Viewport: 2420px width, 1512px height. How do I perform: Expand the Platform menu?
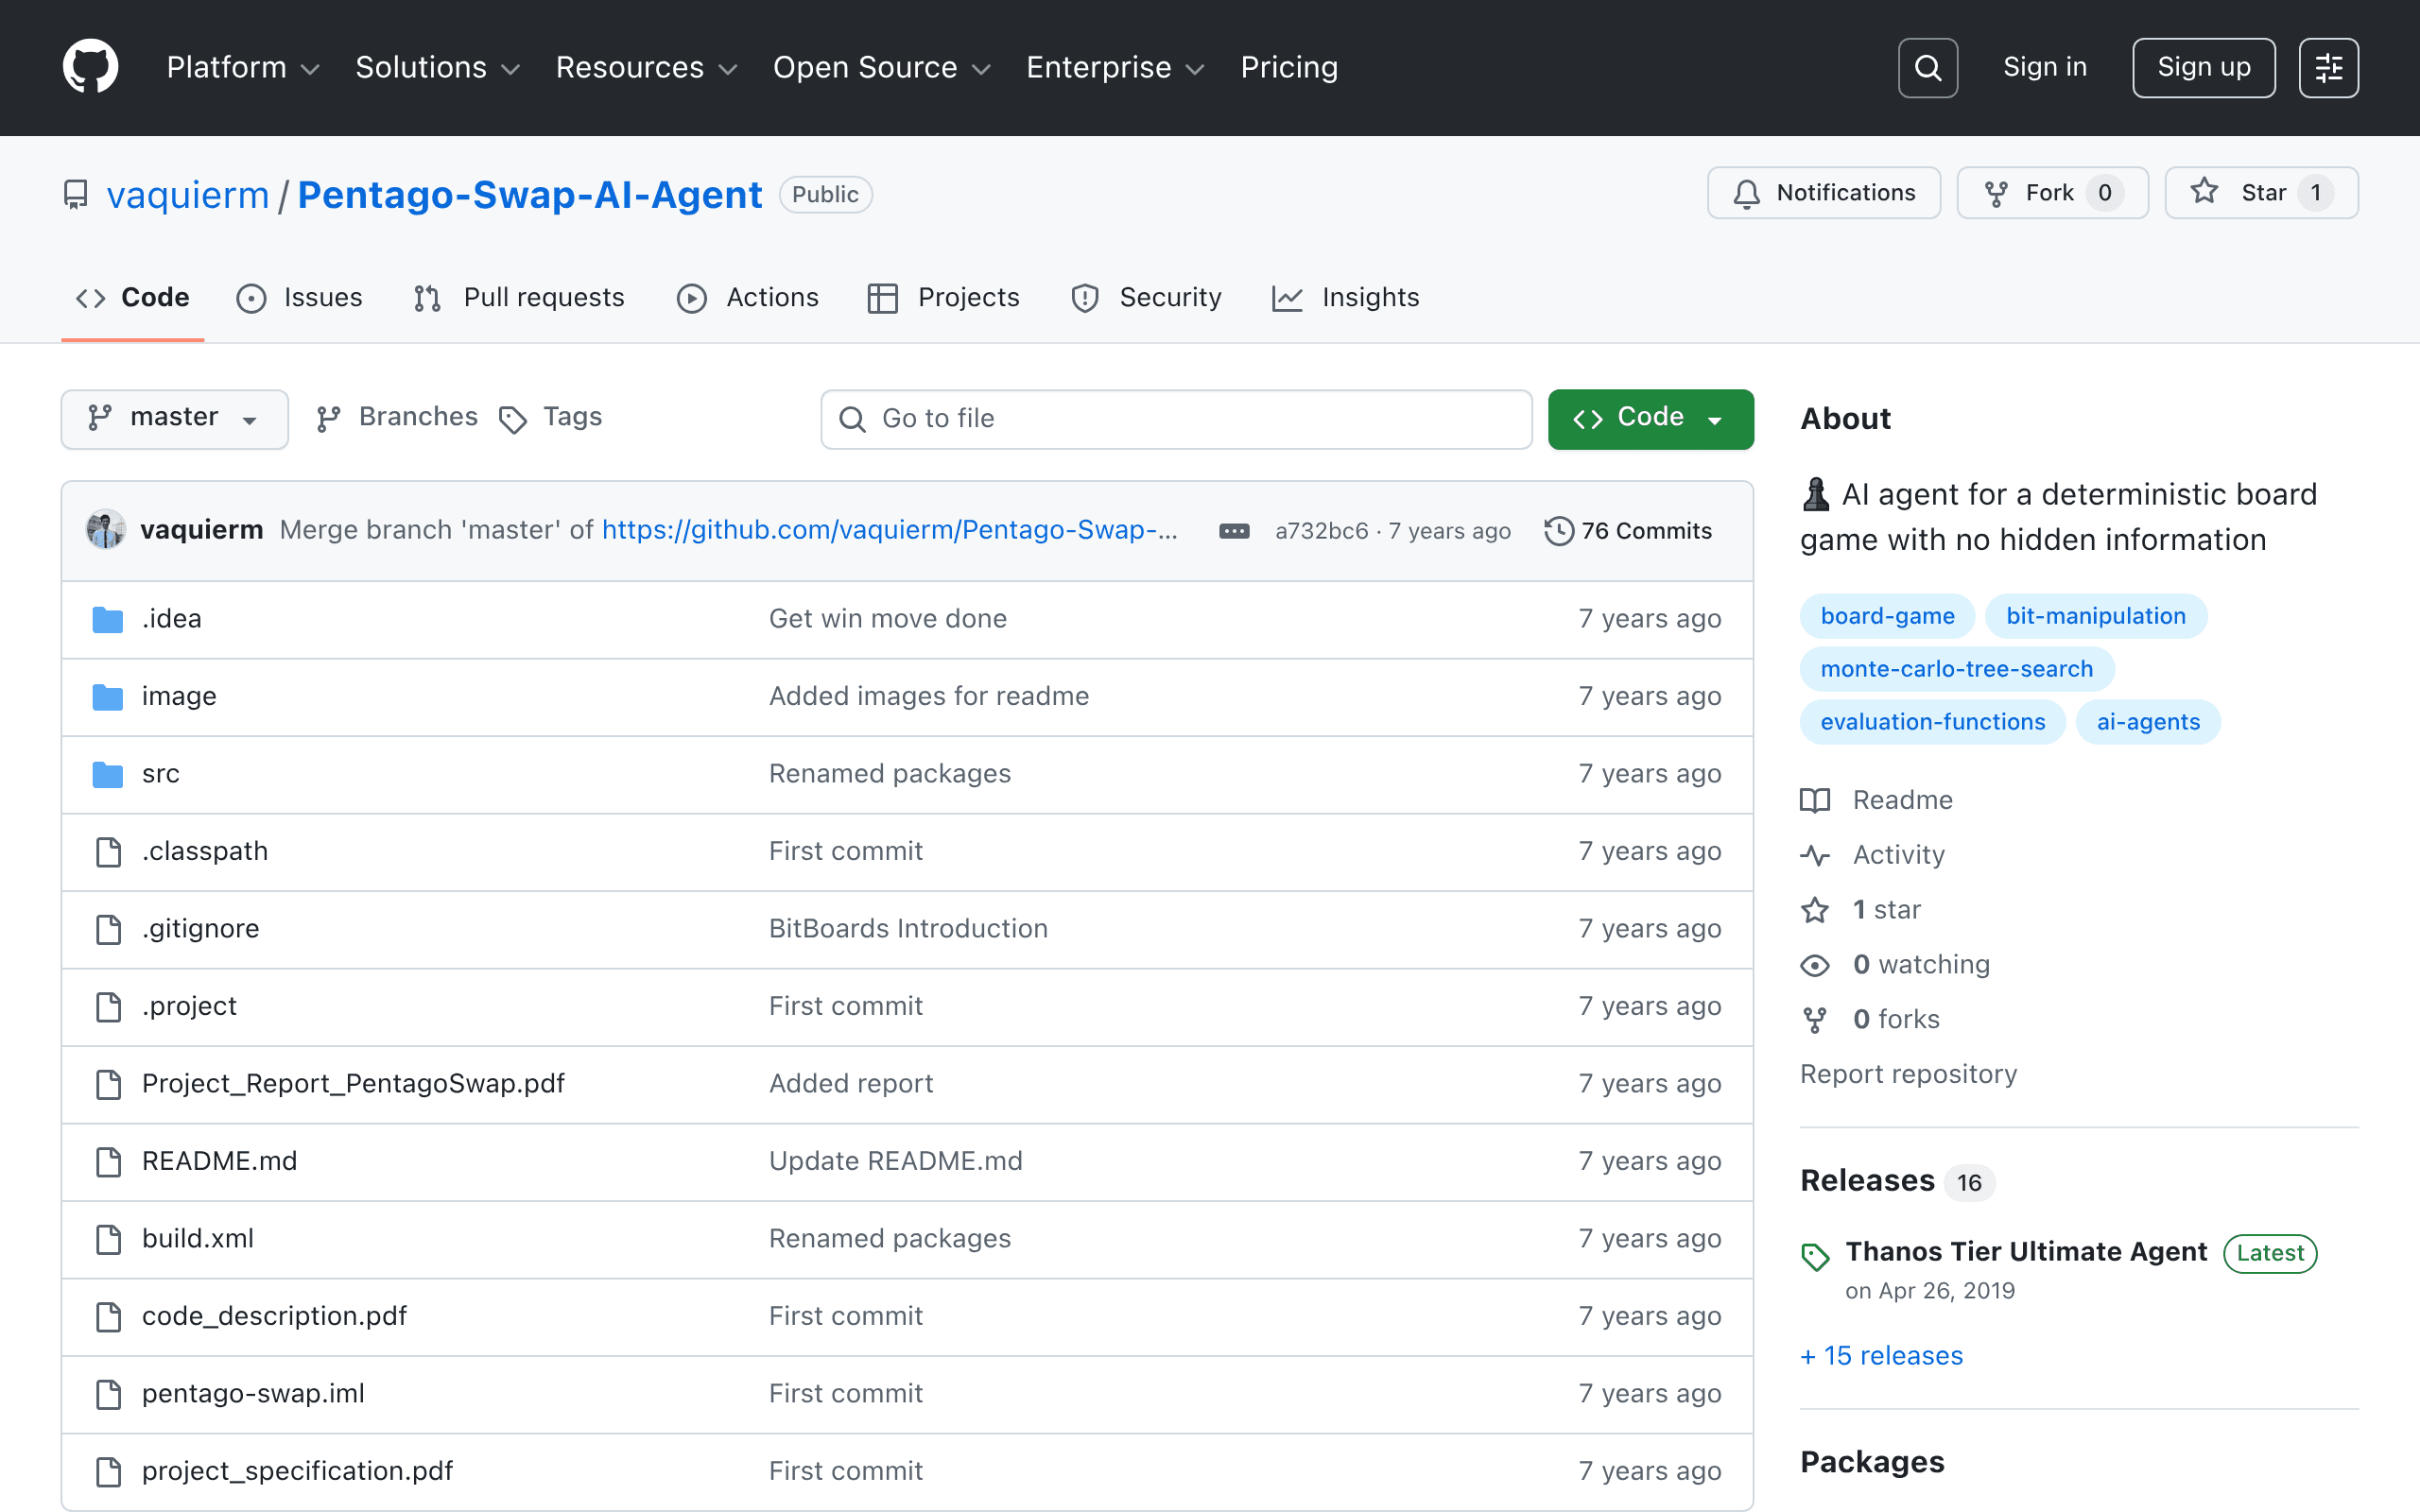point(243,67)
